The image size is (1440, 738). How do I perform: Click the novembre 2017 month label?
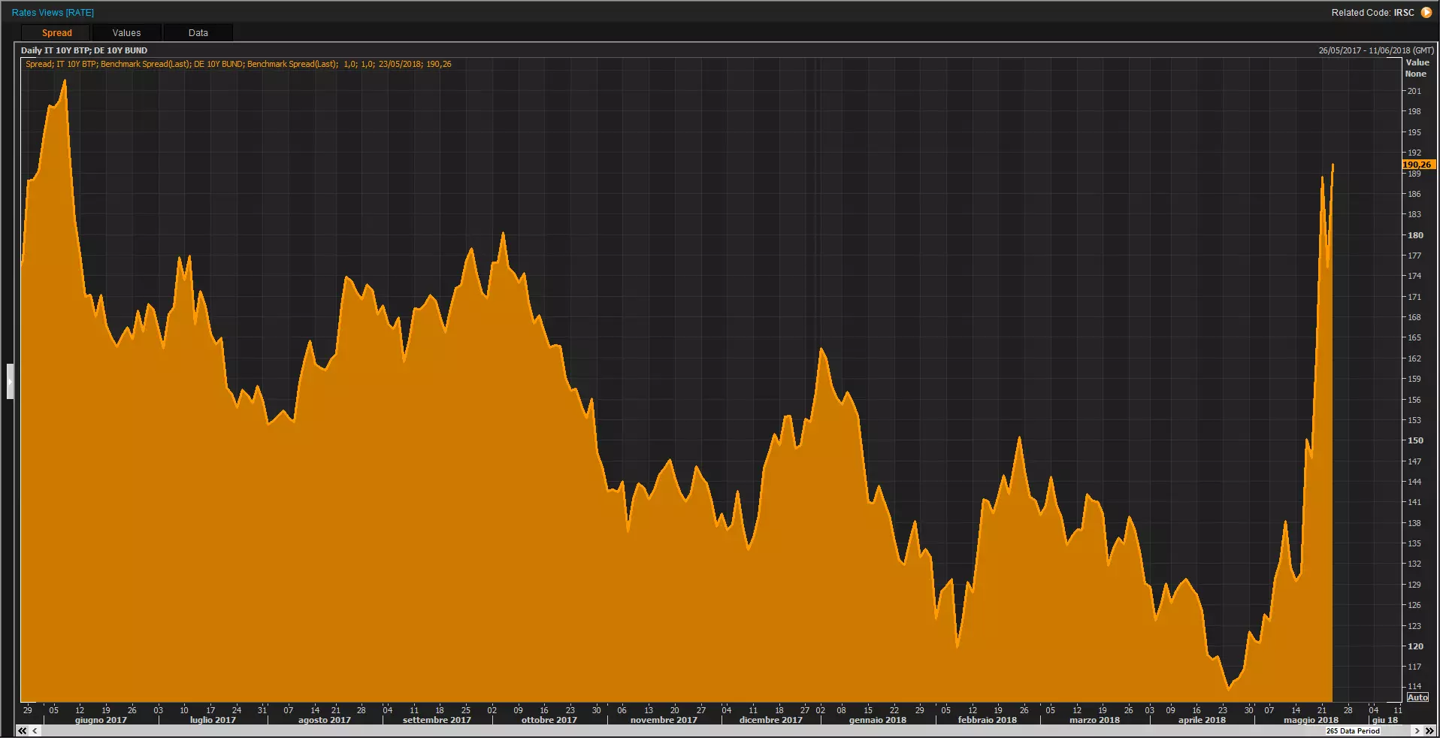(664, 720)
